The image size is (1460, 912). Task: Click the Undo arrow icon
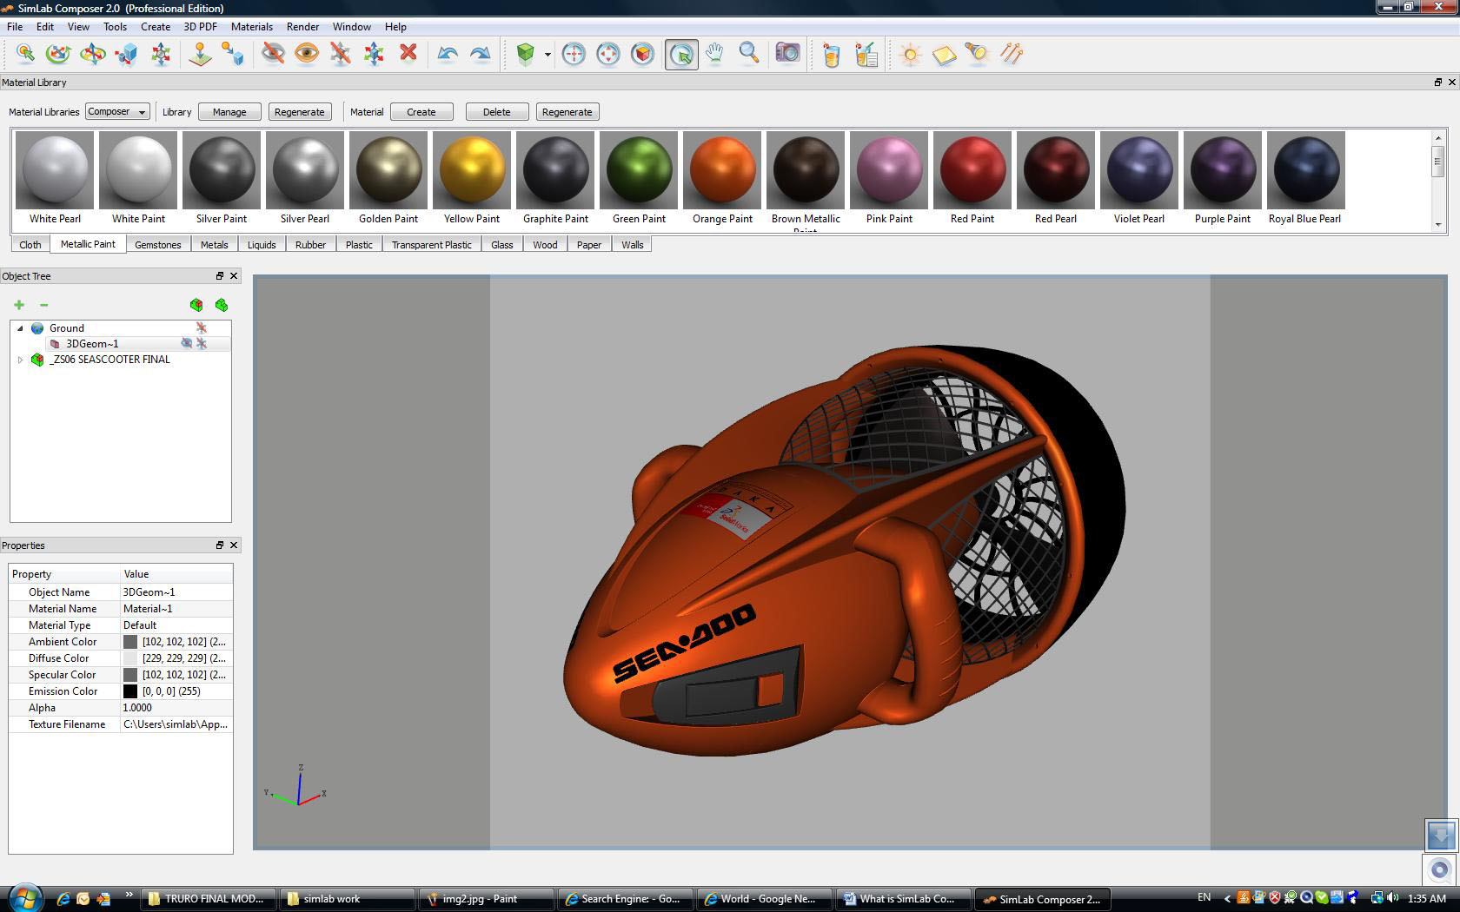point(448,54)
